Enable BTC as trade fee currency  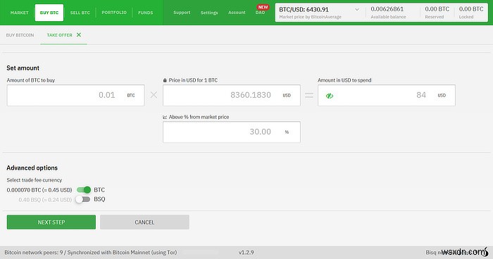click(x=84, y=189)
